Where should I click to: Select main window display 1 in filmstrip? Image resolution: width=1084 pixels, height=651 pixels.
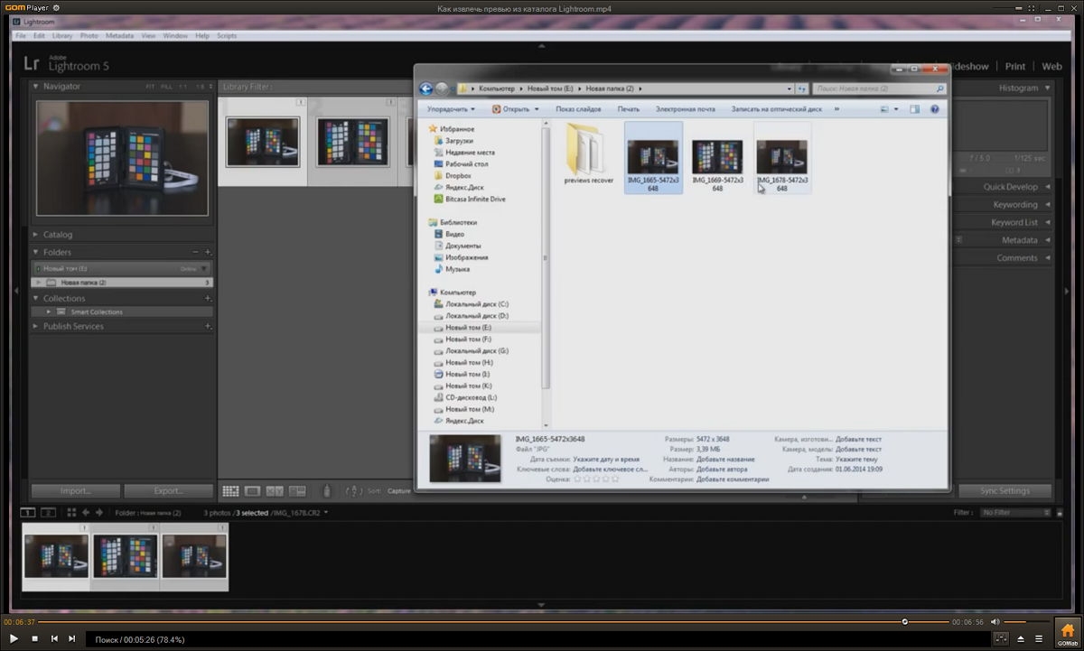click(x=28, y=513)
